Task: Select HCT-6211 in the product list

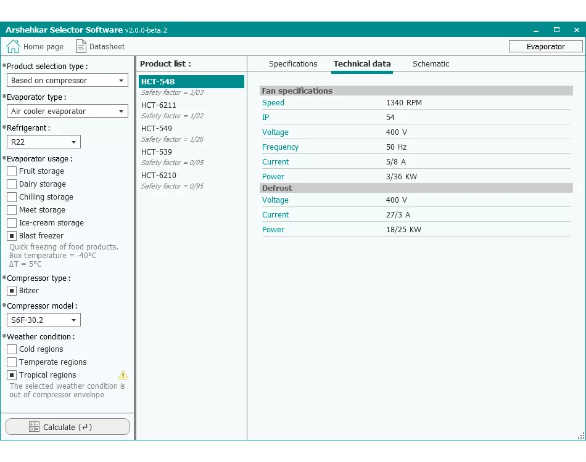Action: [159, 105]
